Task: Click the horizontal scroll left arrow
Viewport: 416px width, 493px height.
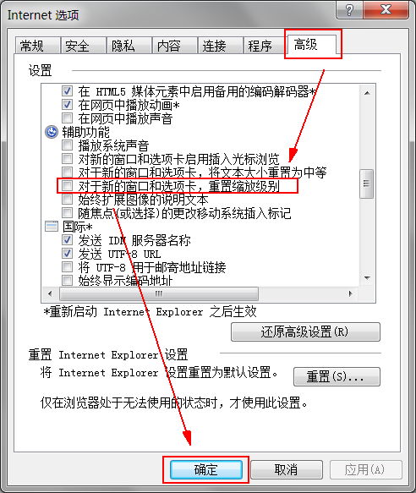Action: pos(51,294)
